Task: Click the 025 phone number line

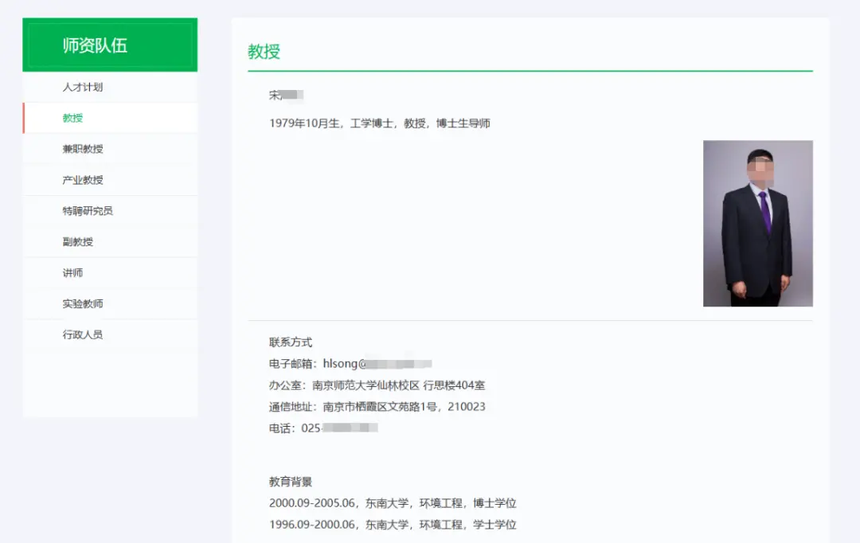Action: pyautogui.click(x=323, y=428)
